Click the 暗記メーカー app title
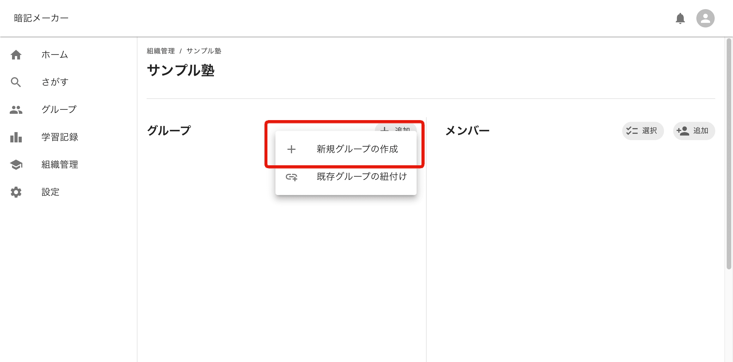733x362 pixels. (41, 18)
